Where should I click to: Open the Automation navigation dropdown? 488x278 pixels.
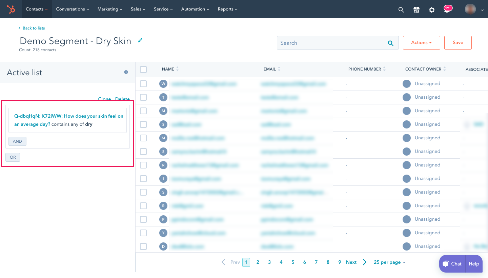click(195, 9)
